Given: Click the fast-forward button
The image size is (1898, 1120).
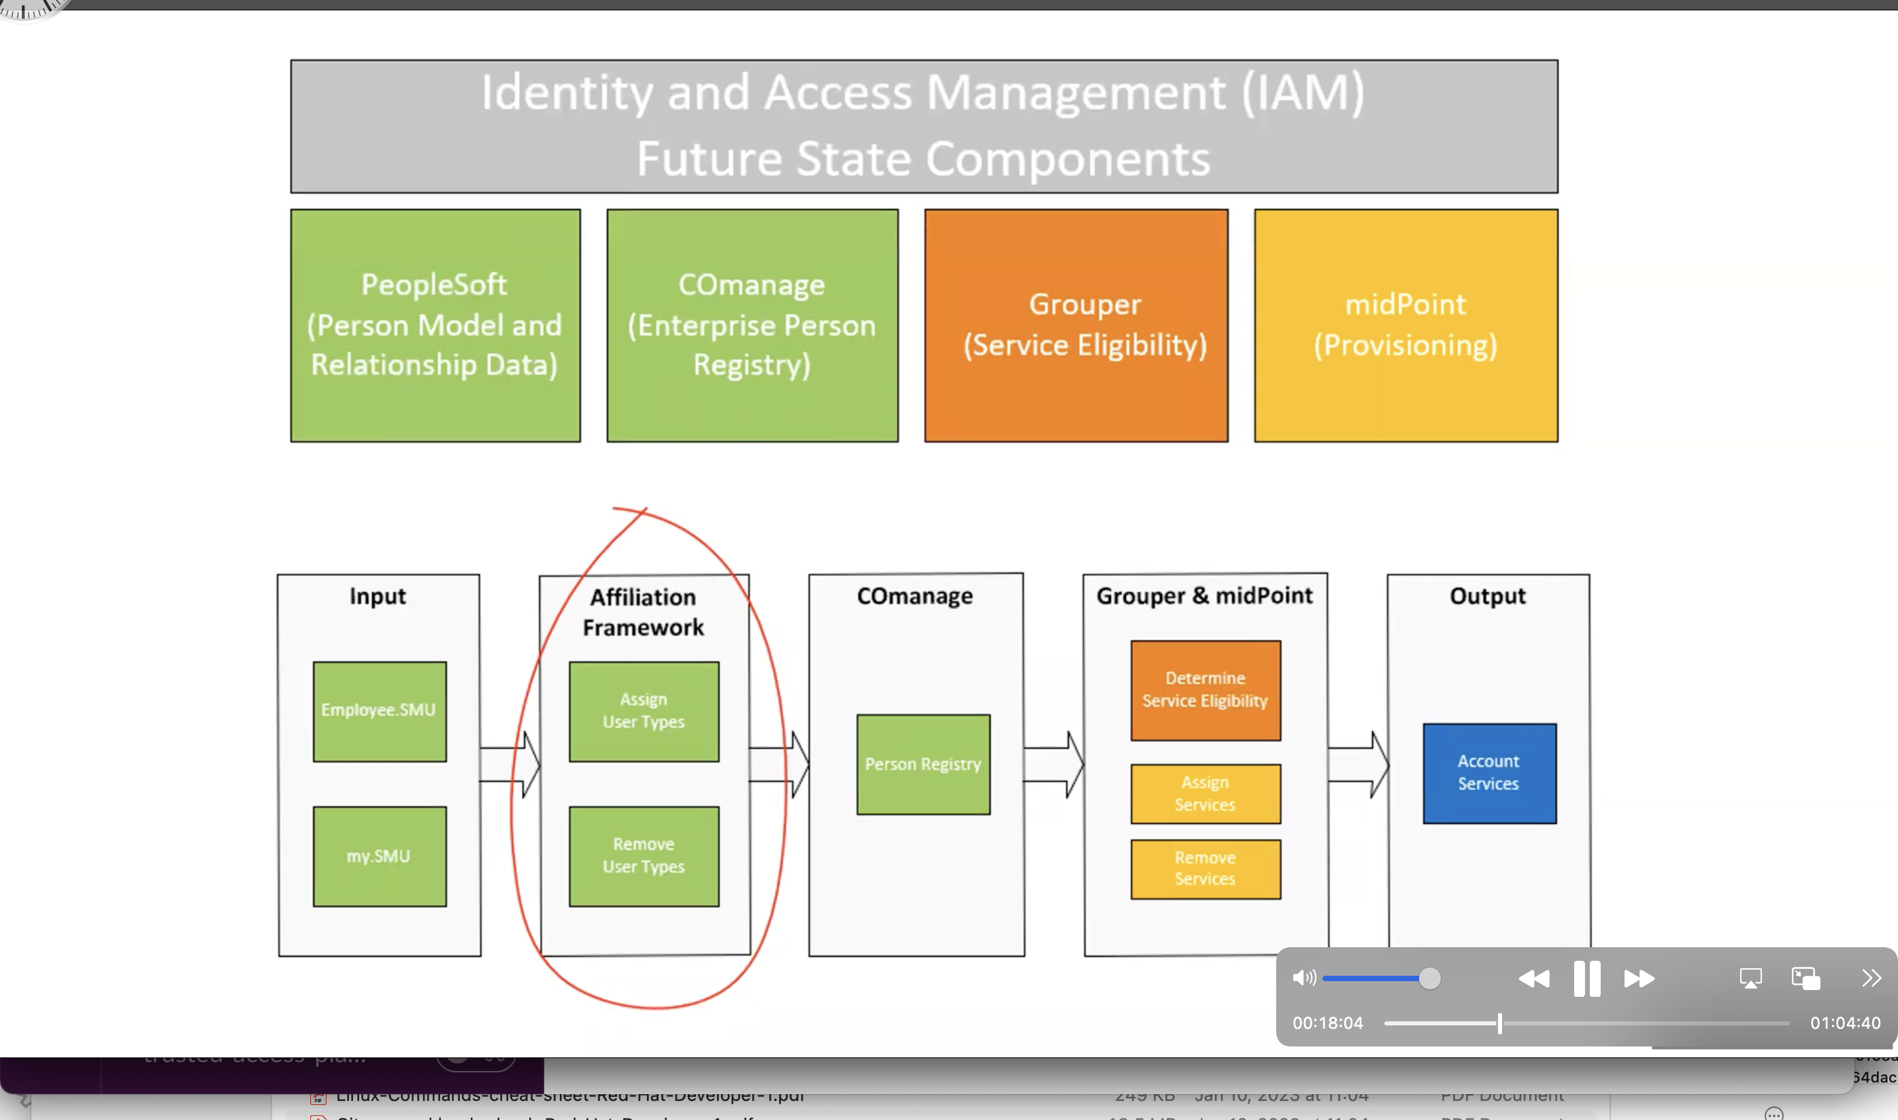Looking at the screenshot, I should [1639, 979].
